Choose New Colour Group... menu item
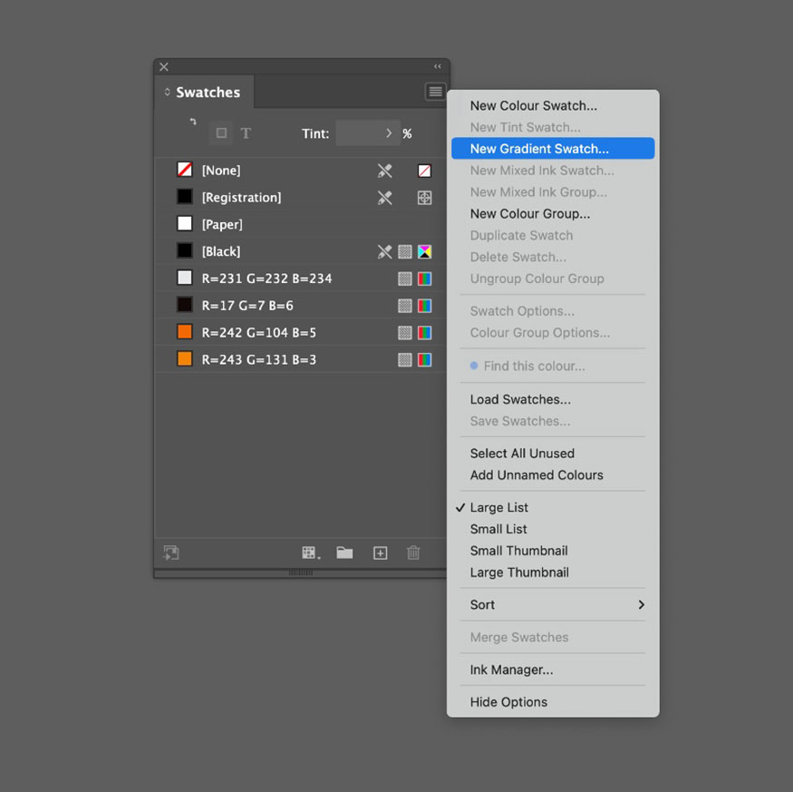The image size is (793, 792). (x=553, y=214)
